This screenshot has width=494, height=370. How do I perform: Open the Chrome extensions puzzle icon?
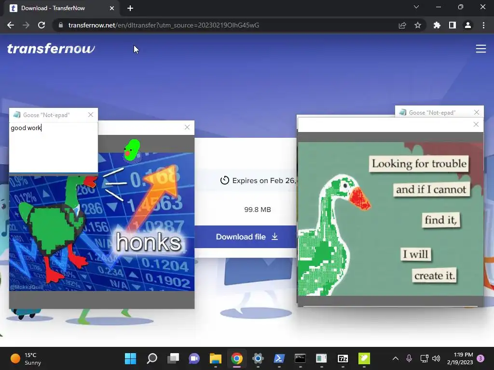[x=437, y=25]
